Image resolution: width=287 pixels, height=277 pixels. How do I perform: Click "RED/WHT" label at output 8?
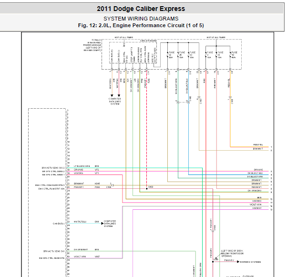point(256,187)
